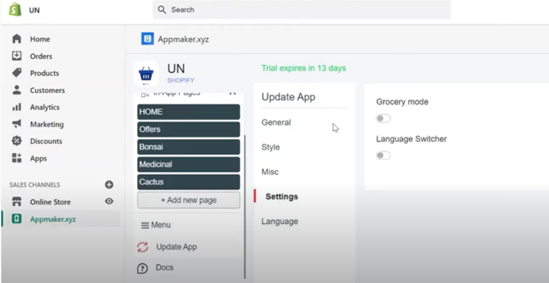The image size is (549, 283).
Task: Click the Appmaker.xyz sidebar icon
Action: 17,219
